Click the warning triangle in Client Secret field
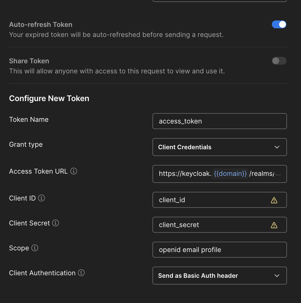Viewport: 301px width, 303px height. (274, 225)
